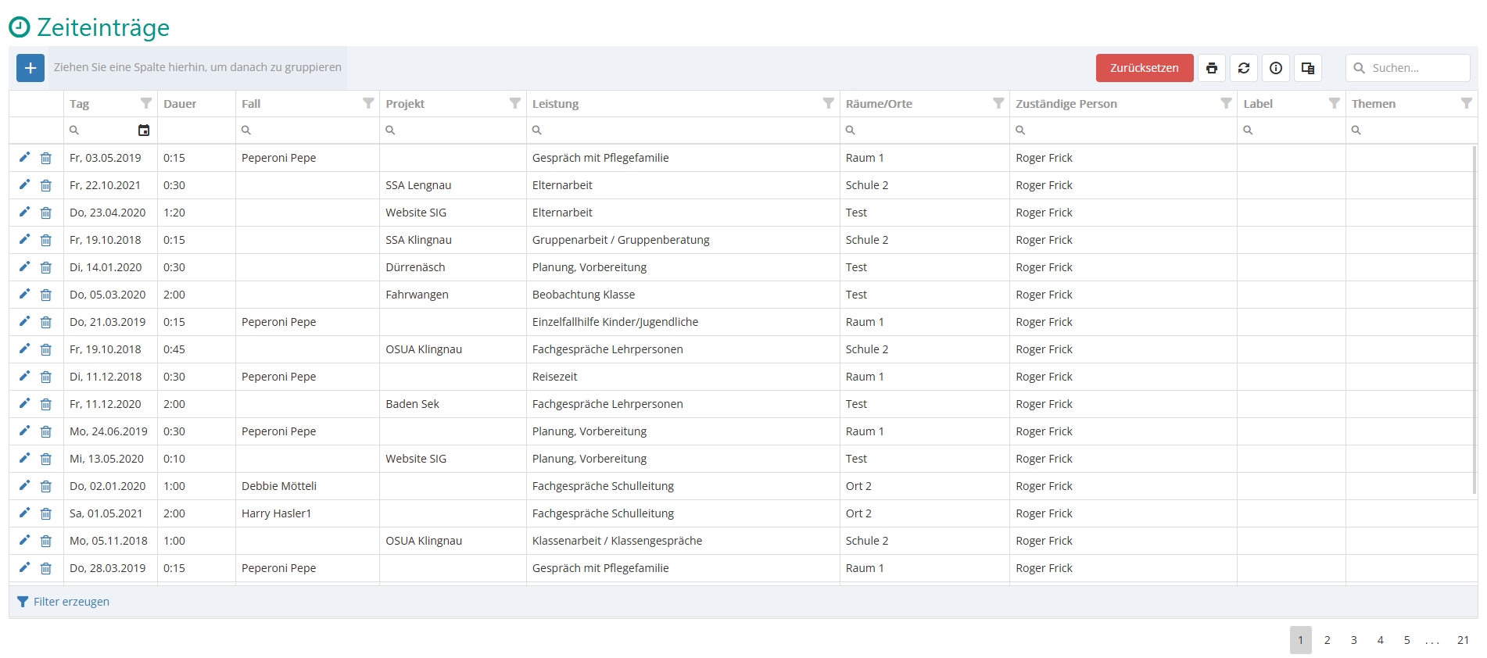
Task: Click the blue plus add entry button
Action: pyautogui.click(x=30, y=68)
